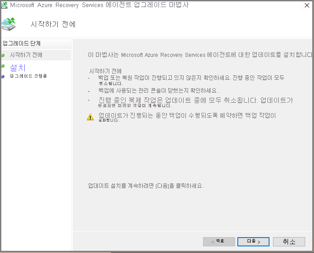Viewport: 314px width, 253px height.
Task: Click the disabled 뒤로 (Back) button
Action: coord(219,242)
